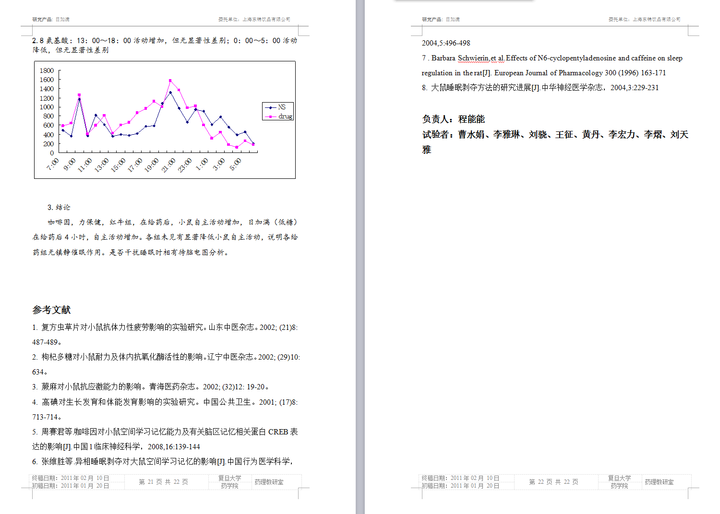This screenshot has width=720, height=514.
Task: Click reference 6 '张维胜等' line
Action: pyautogui.click(x=163, y=461)
